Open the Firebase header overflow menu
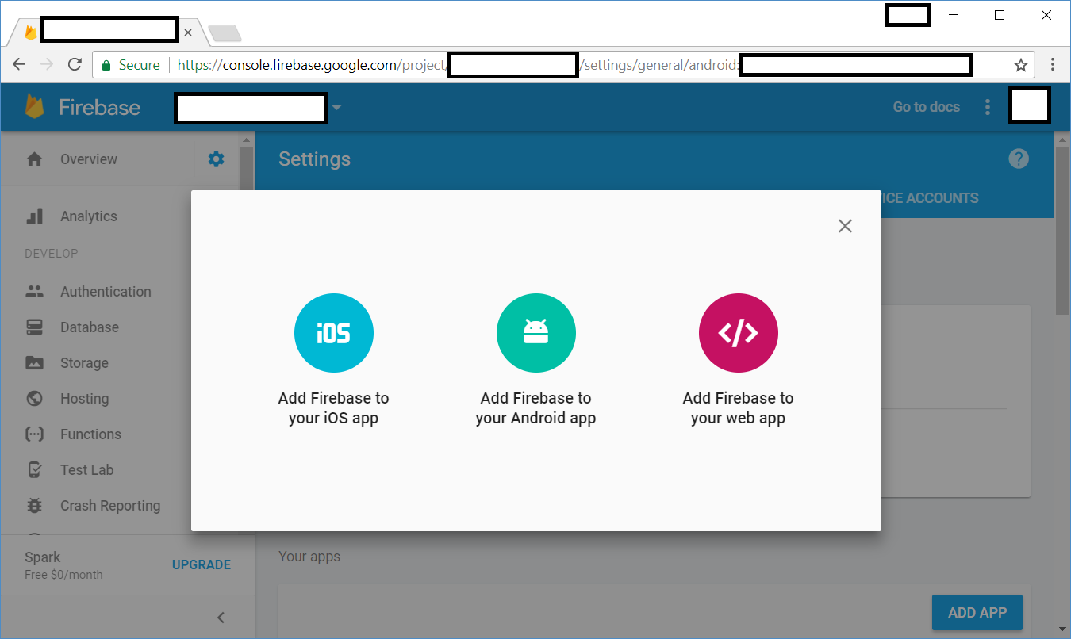Screen dimensions: 1071x639 [x=988, y=107]
